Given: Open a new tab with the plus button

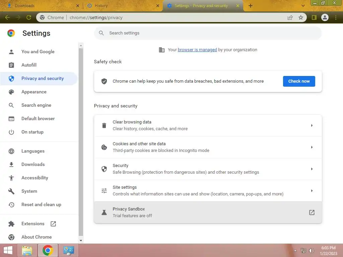Looking at the screenshot, I should click(251, 6).
